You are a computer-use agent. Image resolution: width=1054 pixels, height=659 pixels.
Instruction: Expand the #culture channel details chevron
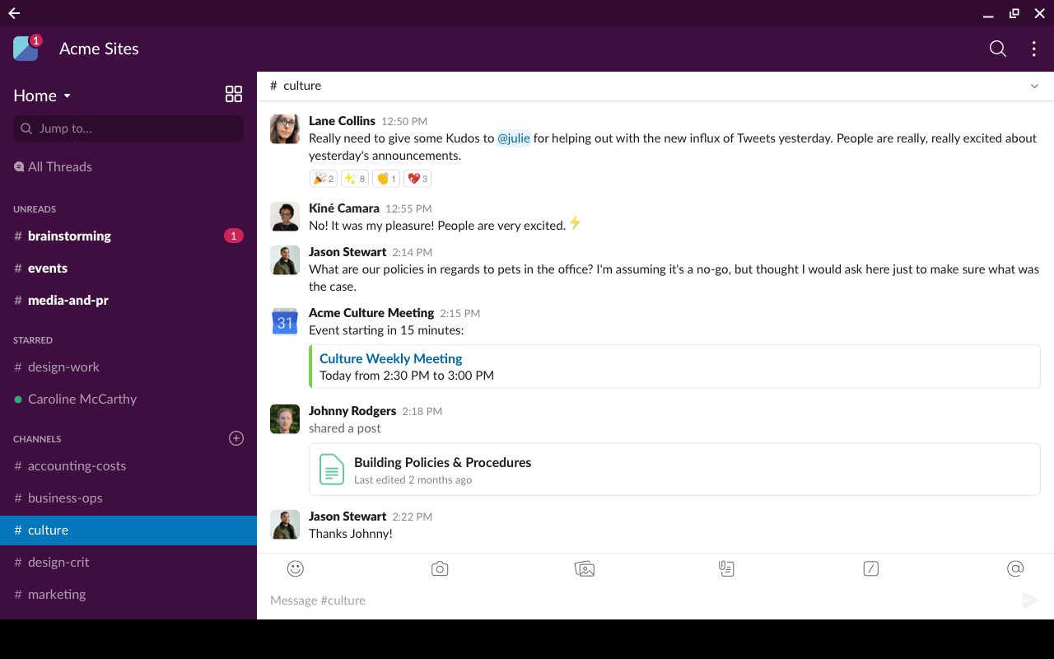pos(1034,86)
